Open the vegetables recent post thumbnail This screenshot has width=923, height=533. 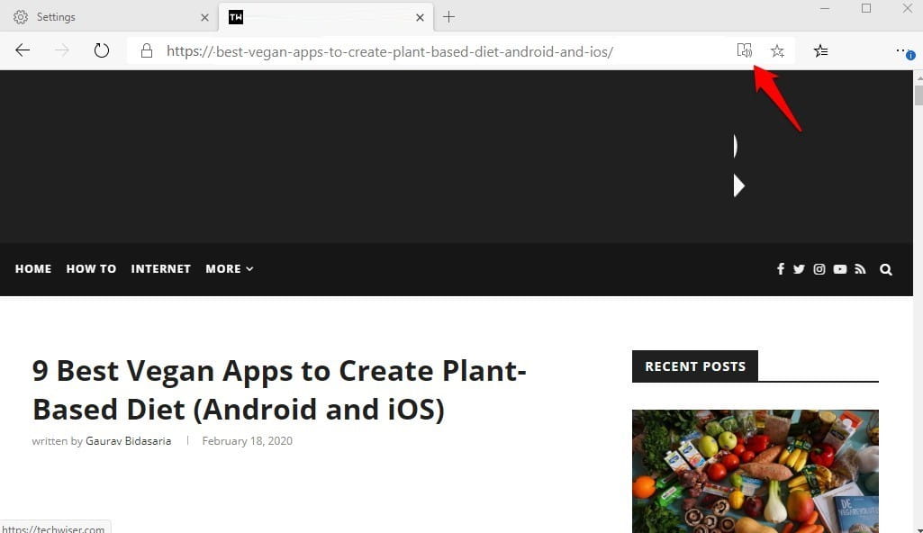coord(756,471)
